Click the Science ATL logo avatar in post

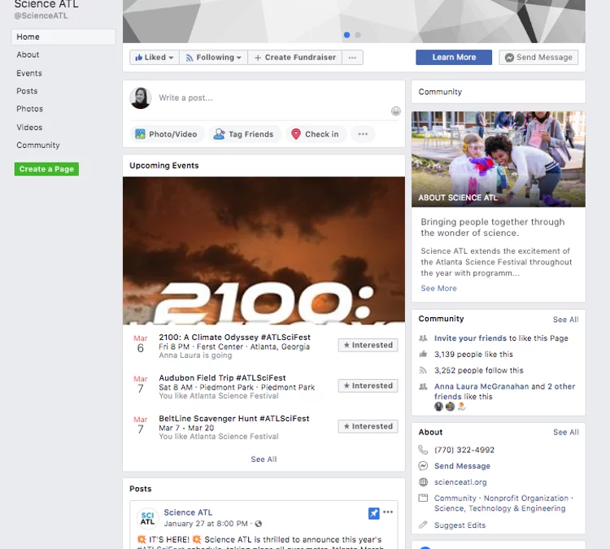[147, 519]
